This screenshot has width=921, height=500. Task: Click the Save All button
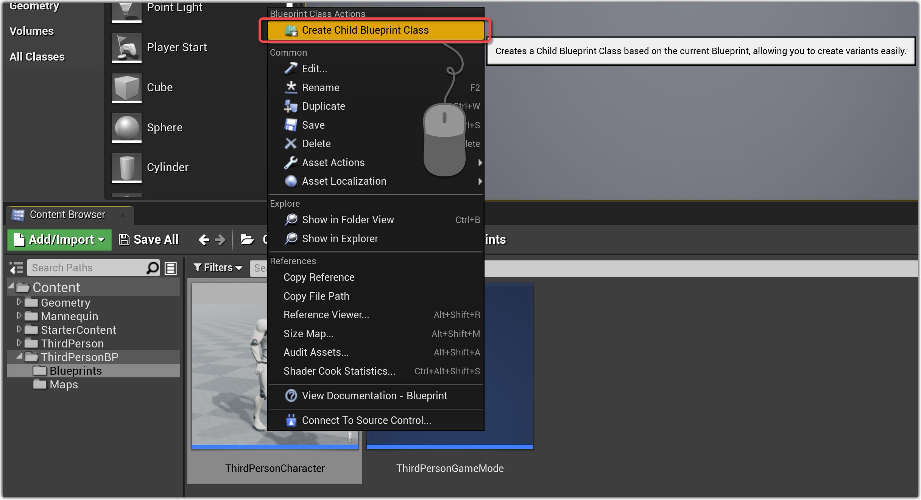pyautogui.click(x=149, y=240)
